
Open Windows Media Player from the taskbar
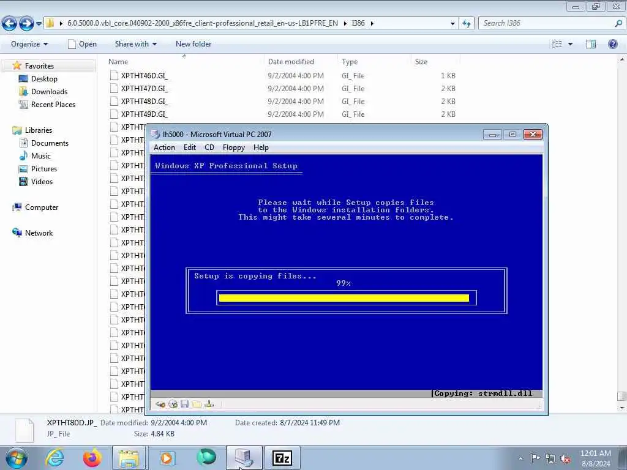167,458
